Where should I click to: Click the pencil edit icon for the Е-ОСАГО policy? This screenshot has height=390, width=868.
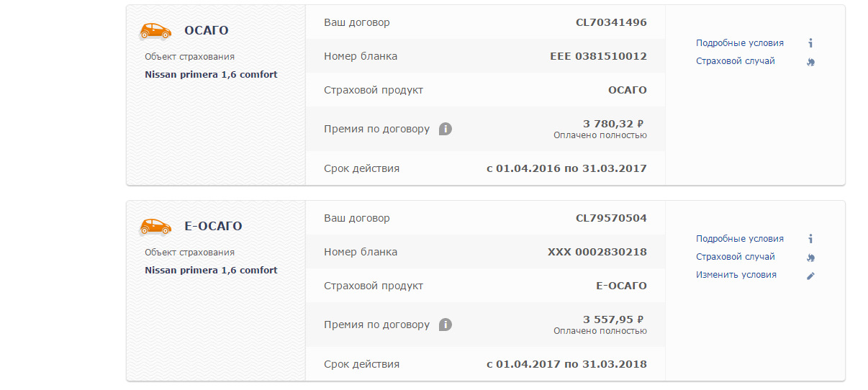[x=810, y=276]
